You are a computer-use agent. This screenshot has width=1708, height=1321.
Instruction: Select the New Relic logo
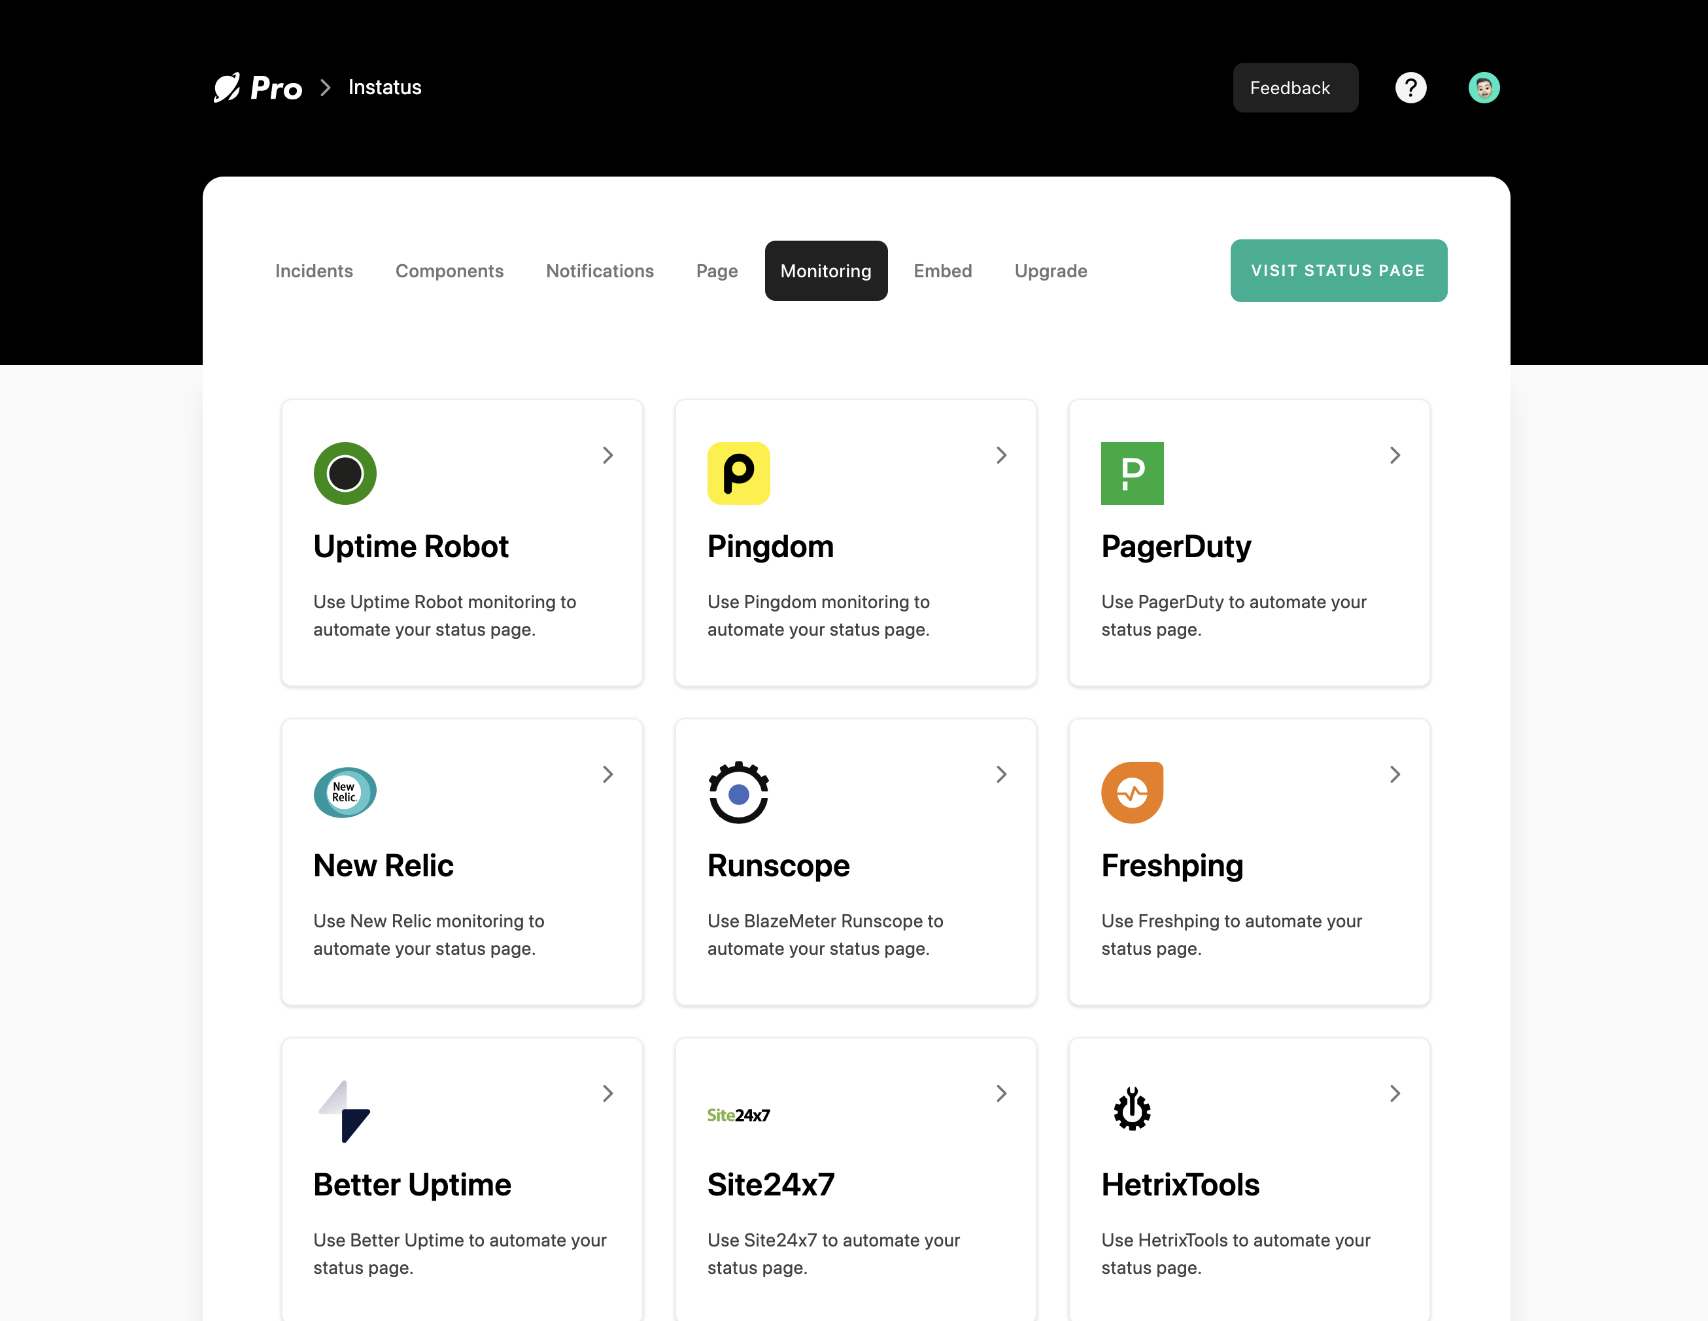pyautogui.click(x=345, y=793)
